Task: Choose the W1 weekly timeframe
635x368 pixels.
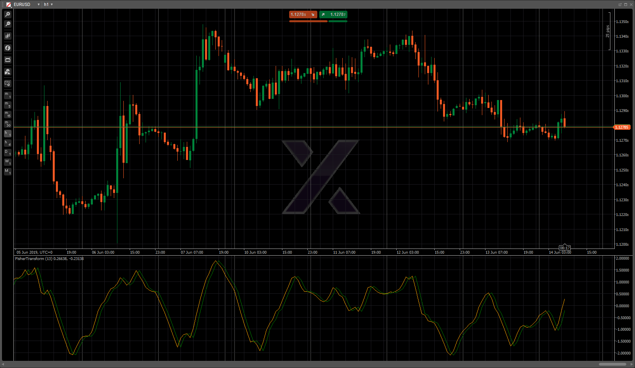Action: click(x=8, y=162)
